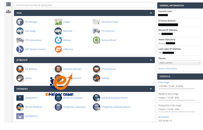The height and width of the screenshot is (130, 203).
Task: Click the Statistics panel header
Action: tap(180, 77)
